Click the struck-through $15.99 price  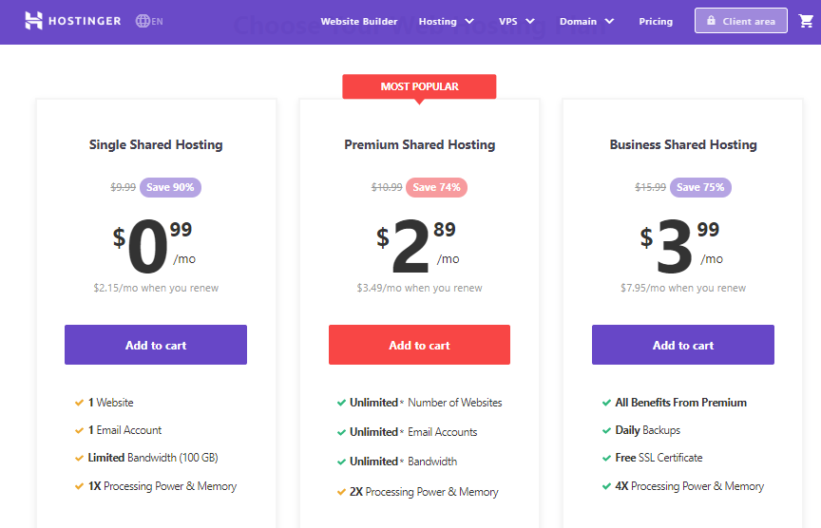pos(650,187)
